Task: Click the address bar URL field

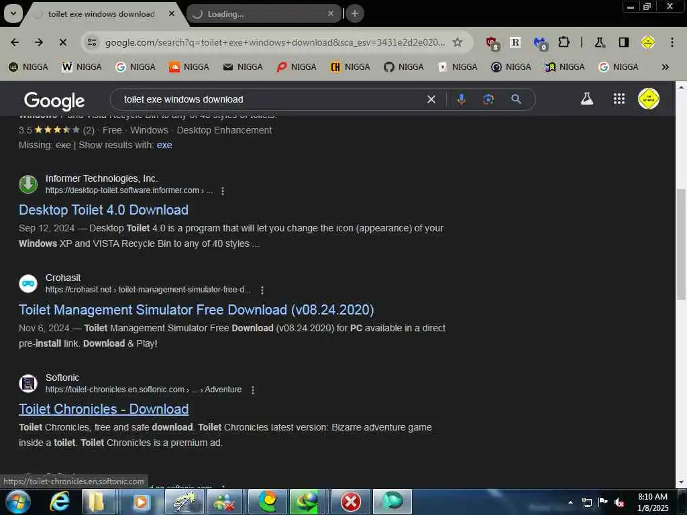Action: click(274, 42)
